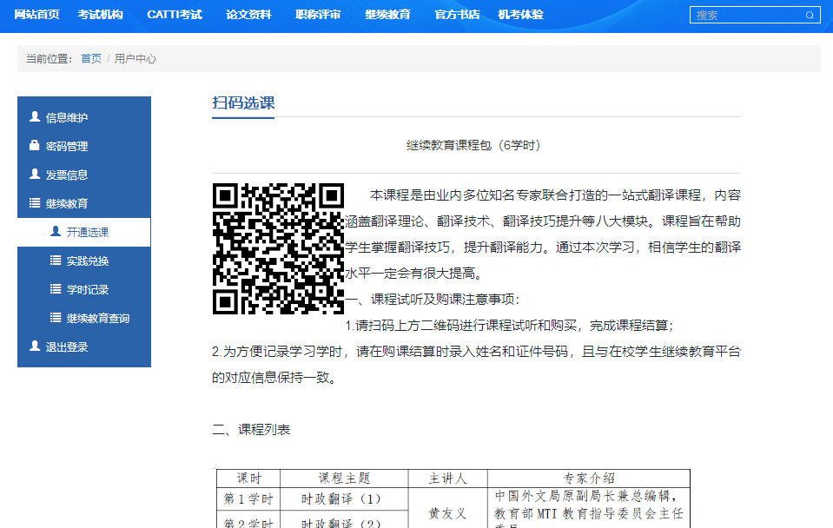This screenshot has width=833, height=528.
Task: Click the 课时 table header
Action: [x=248, y=478]
